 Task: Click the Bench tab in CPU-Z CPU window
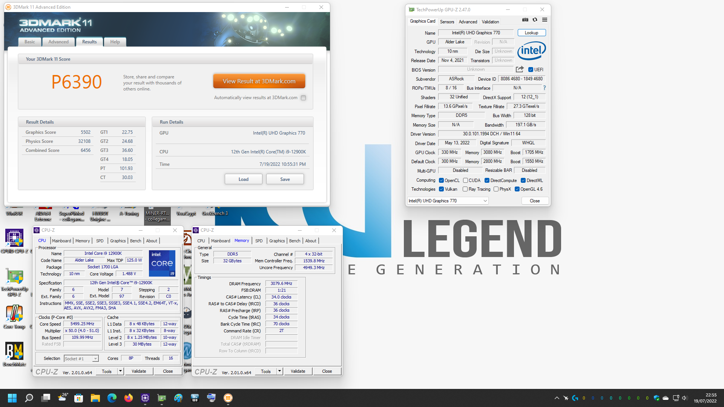(x=135, y=241)
